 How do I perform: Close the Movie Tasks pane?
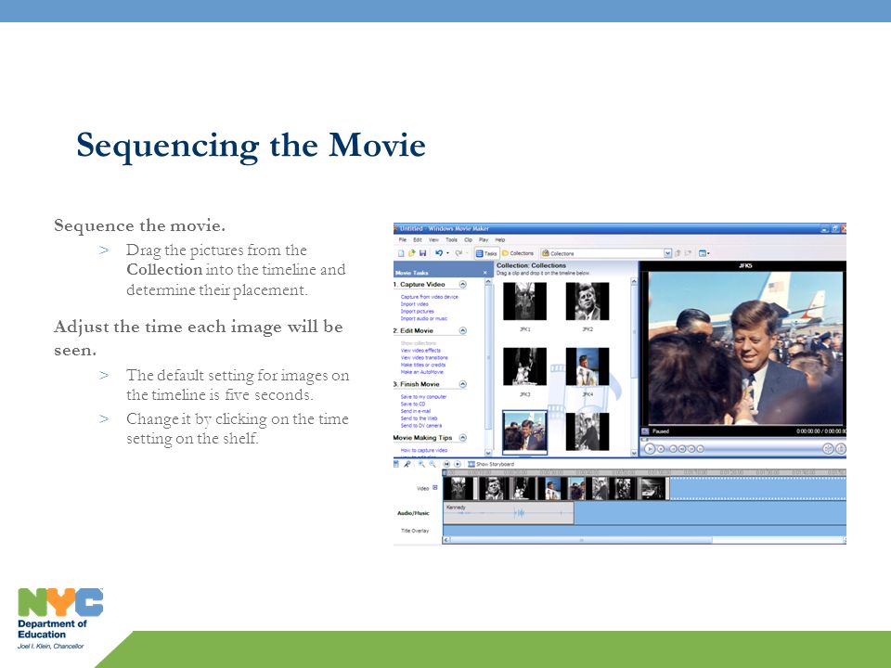coord(484,273)
